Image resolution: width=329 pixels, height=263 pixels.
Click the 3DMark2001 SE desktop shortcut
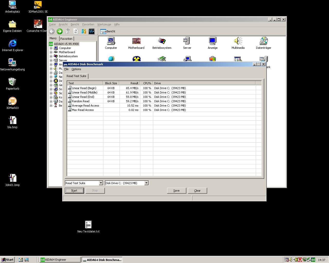coord(38,7)
